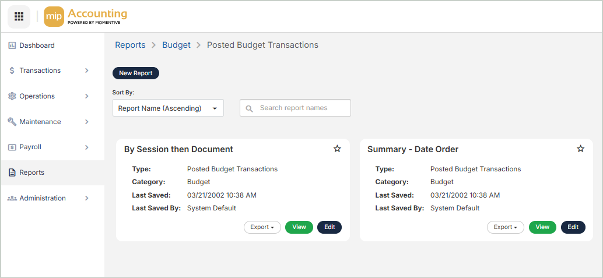Open Export dropdown for By Session report
This screenshot has height=278, width=603.
[x=262, y=227]
